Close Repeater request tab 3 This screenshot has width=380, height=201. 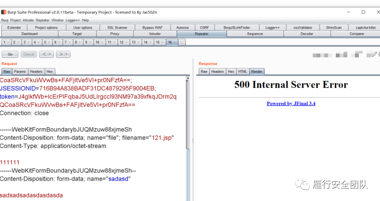pyautogui.click(x=28, y=42)
